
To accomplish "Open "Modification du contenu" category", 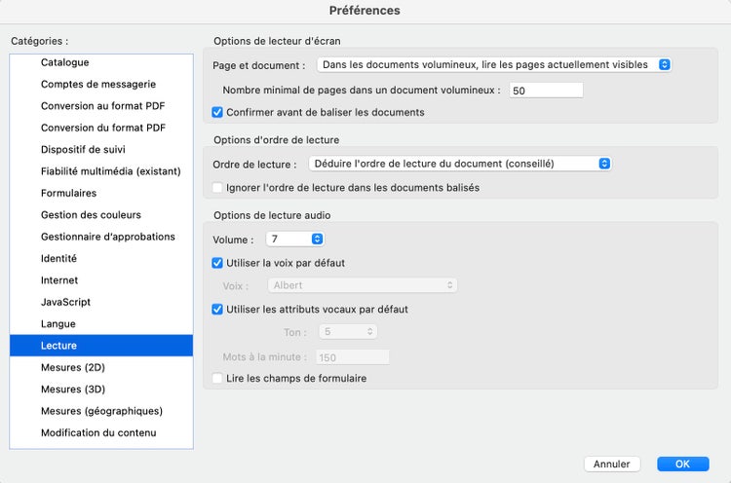I will tap(98, 433).
